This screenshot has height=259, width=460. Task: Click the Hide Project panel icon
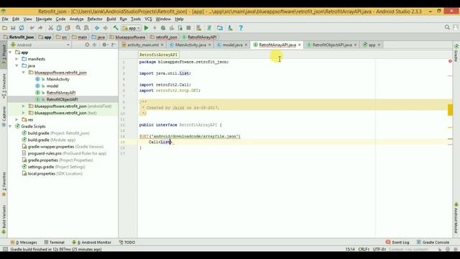click(114, 45)
